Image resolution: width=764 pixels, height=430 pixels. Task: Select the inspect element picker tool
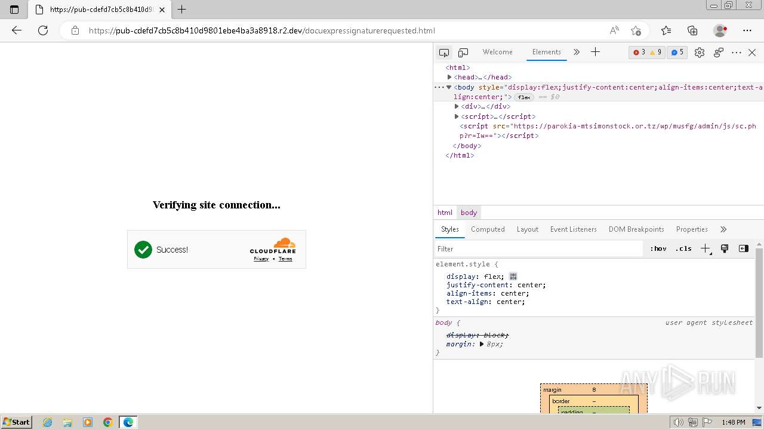443,53
